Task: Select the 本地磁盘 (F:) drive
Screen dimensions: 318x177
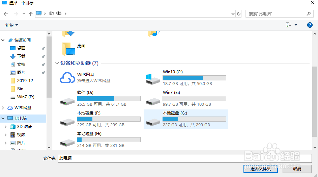Action: (x=100, y=119)
